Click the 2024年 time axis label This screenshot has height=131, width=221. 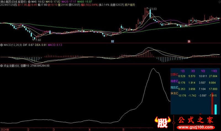tap(5, 130)
